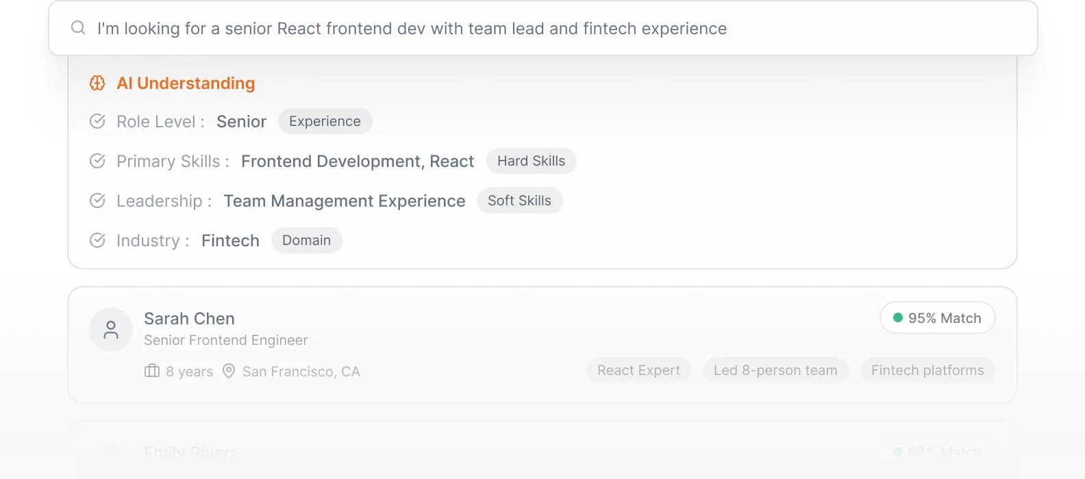The width and height of the screenshot is (1085, 479).
Task: Select the Domain tag next to Fintech
Action: 306,240
